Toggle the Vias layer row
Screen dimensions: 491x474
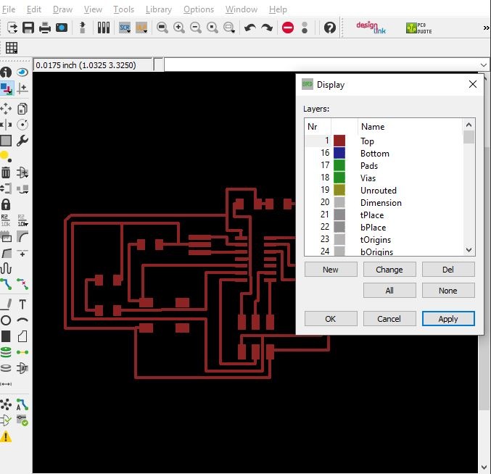[383, 178]
